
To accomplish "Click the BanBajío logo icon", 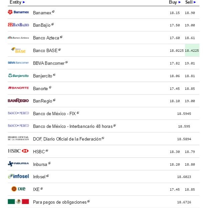I will [18, 25].
